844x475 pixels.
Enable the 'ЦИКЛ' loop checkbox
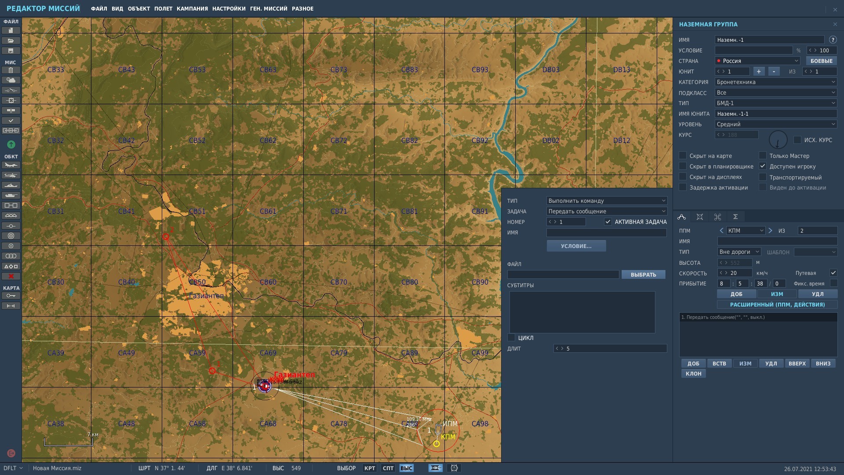[x=511, y=338]
